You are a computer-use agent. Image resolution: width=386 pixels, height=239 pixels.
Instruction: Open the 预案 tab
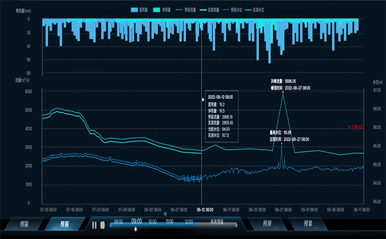pyautogui.click(x=308, y=224)
